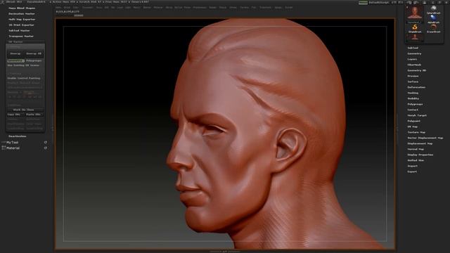
Task: Click the Import button in Tool palette
Action: click(x=413, y=166)
